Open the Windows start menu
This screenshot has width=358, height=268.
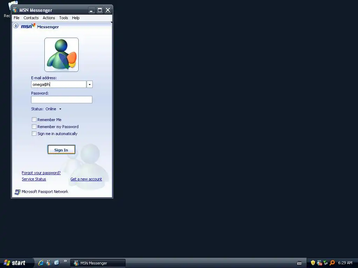tap(16, 263)
